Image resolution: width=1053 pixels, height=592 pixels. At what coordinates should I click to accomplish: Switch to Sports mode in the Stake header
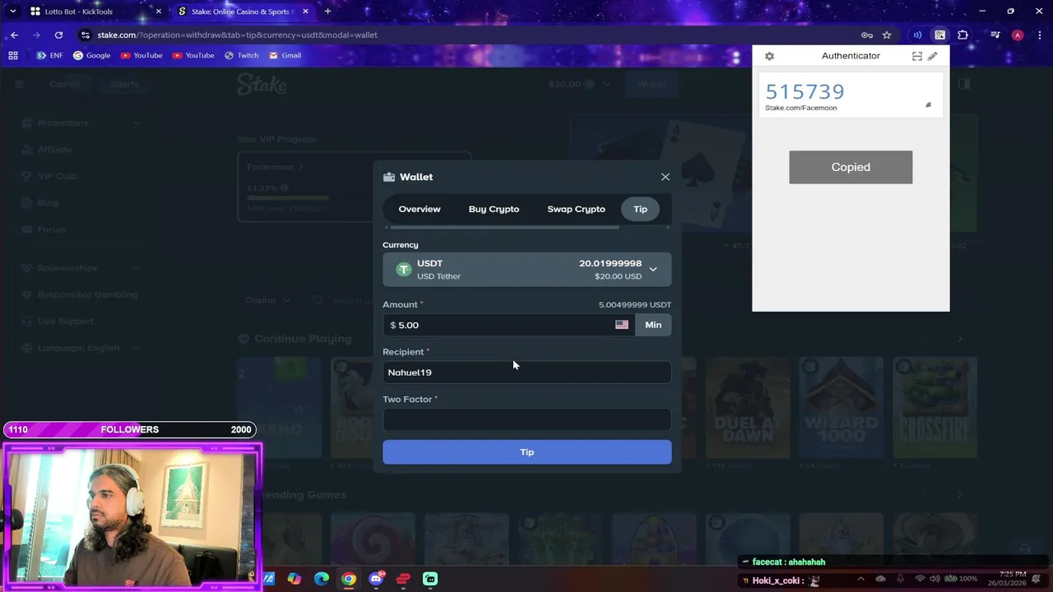pyautogui.click(x=123, y=84)
